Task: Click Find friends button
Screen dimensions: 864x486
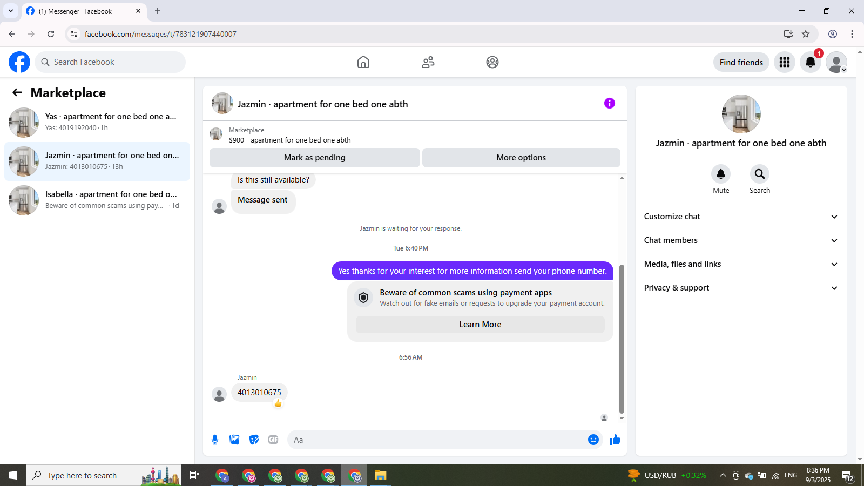Action: coord(741,62)
